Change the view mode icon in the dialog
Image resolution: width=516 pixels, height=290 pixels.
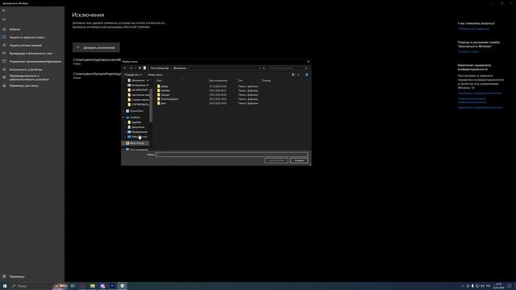[293, 75]
